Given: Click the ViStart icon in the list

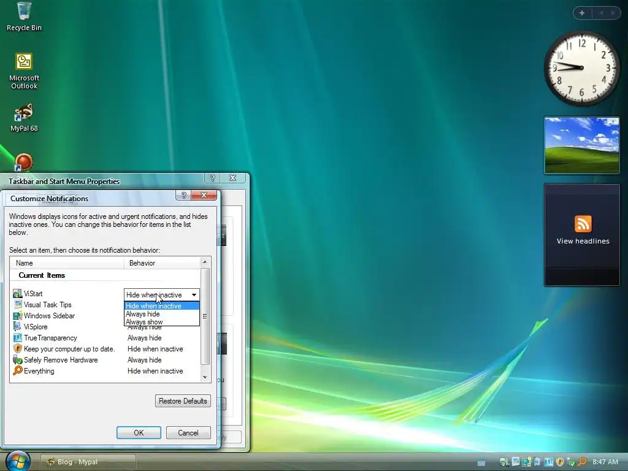Looking at the screenshot, I should tap(17, 294).
